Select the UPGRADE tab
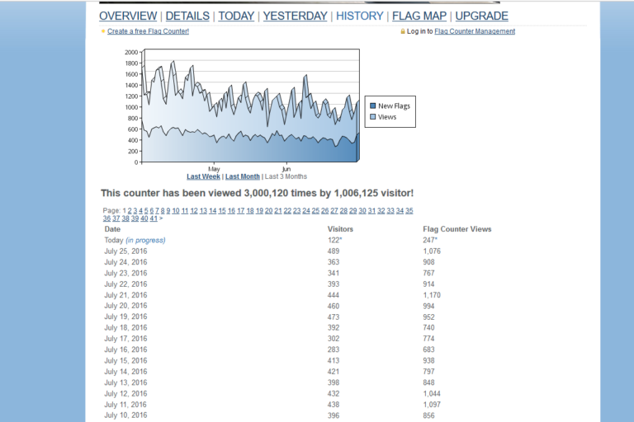The image size is (634, 422). 481,16
